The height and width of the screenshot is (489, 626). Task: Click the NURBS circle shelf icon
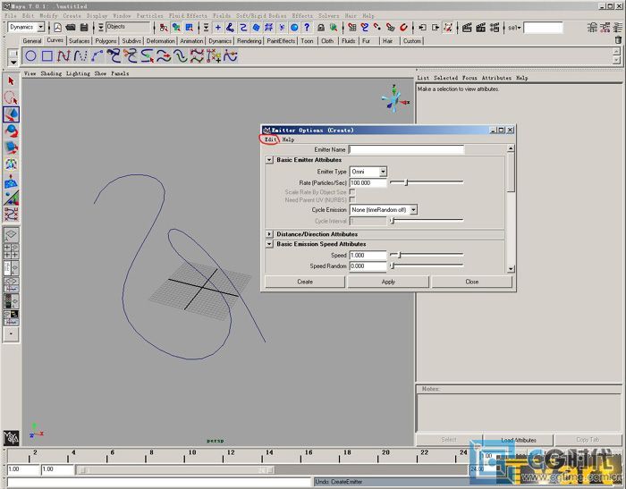coord(30,56)
